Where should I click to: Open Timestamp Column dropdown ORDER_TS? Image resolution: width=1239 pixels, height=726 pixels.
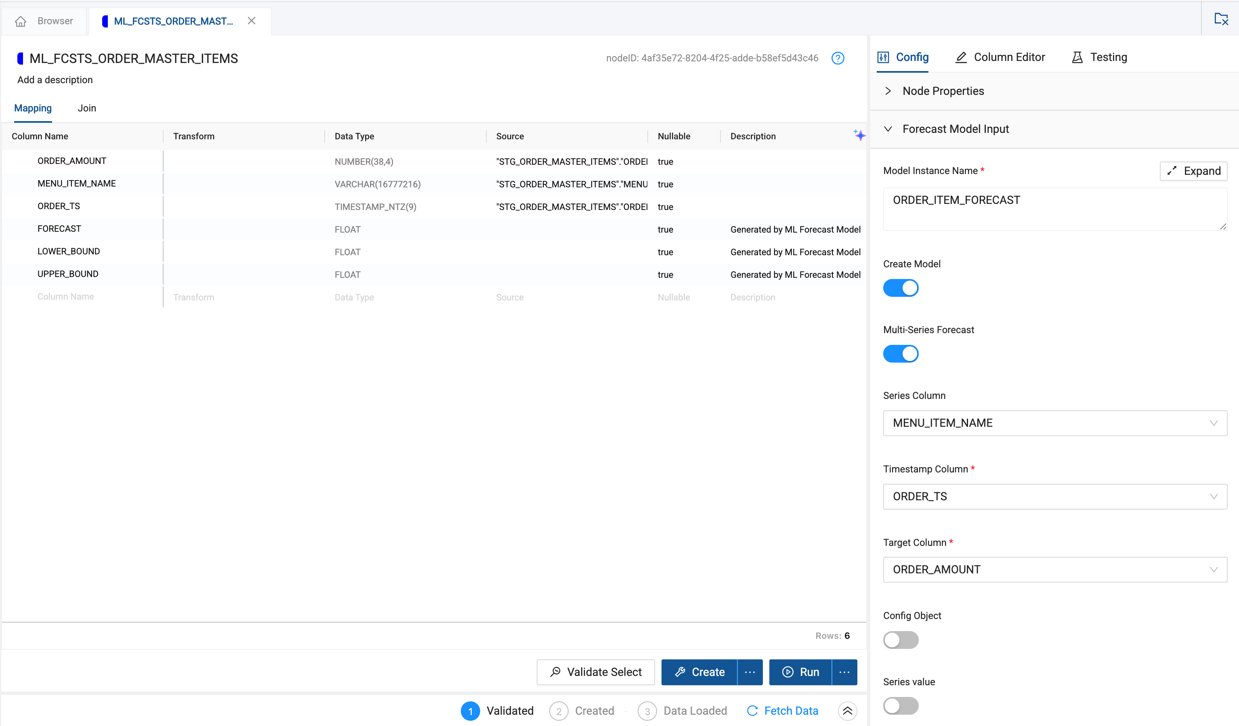1055,496
